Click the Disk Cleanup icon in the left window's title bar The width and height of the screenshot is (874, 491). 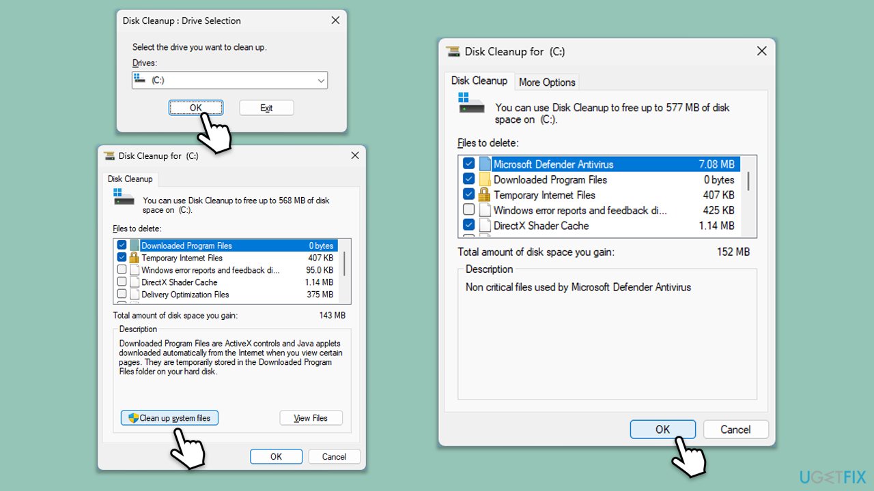pyautogui.click(x=109, y=155)
